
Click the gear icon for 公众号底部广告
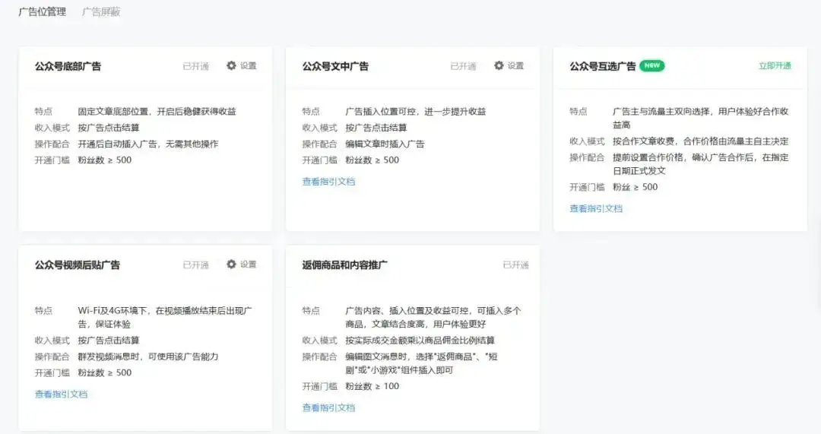tap(232, 66)
